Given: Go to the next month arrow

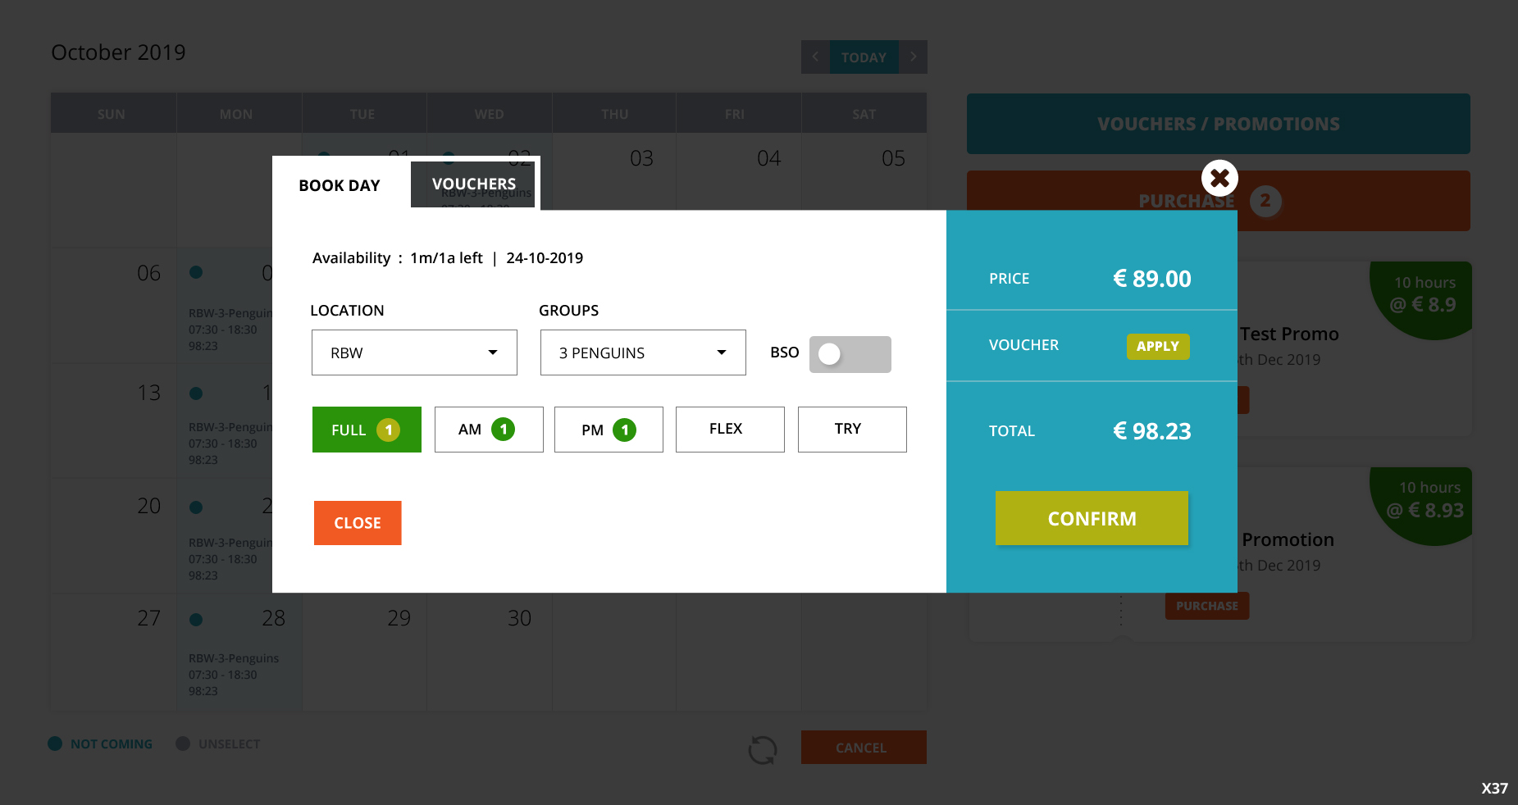Looking at the screenshot, I should [x=913, y=57].
